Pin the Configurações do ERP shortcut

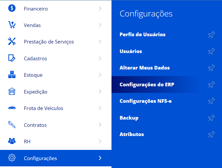pyautogui.click(x=211, y=85)
